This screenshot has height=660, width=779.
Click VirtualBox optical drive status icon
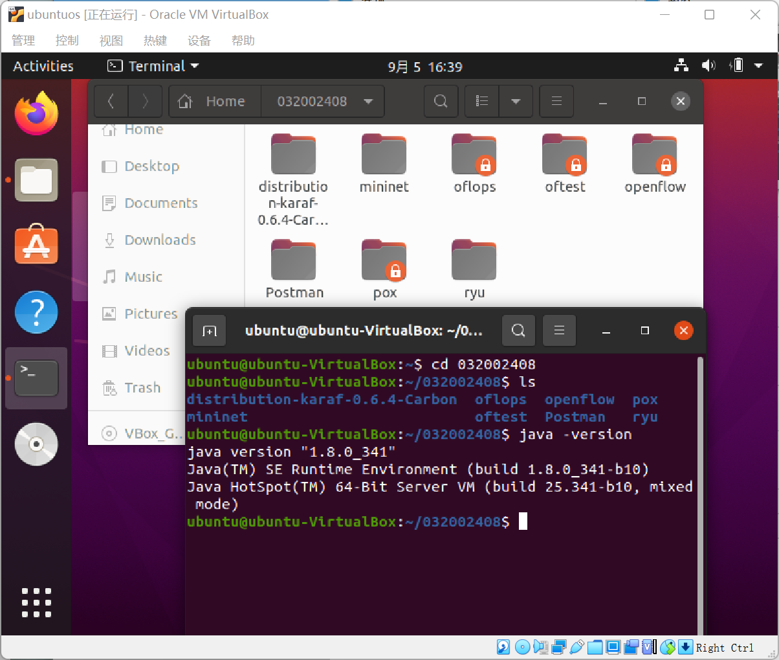(522, 646)
